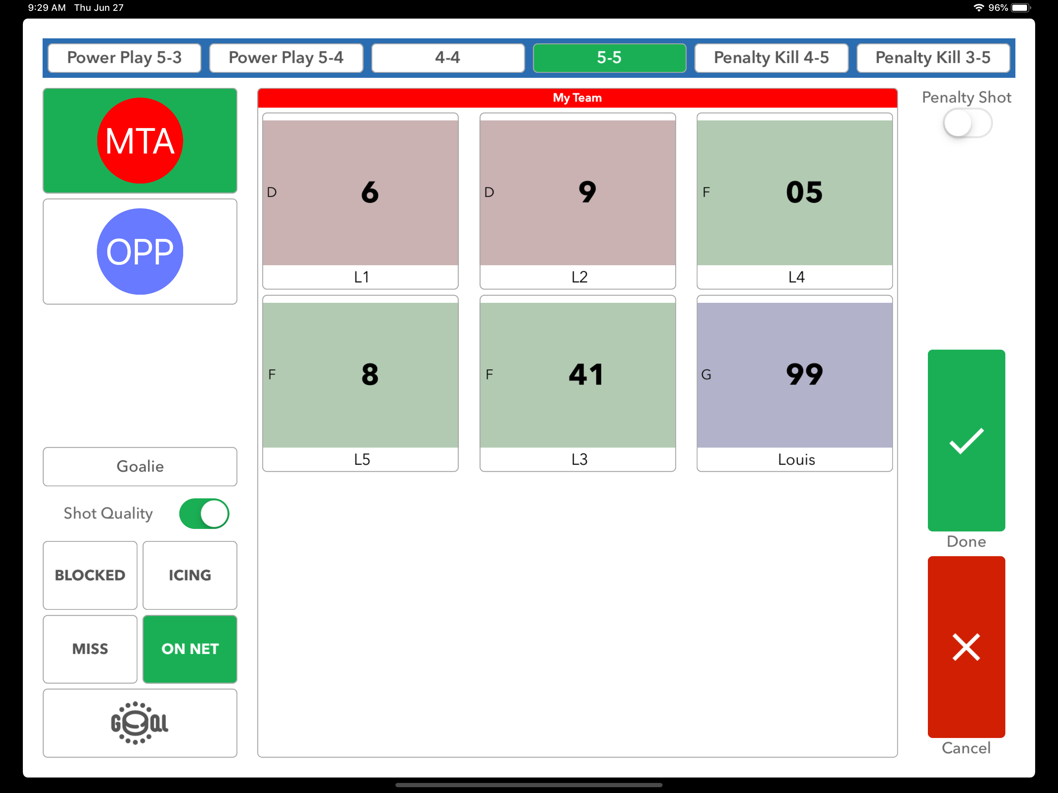Tap the Wi-Fi icon in status bar
The width and height of the screenshot is (1058, 793).
coord(979,8)
